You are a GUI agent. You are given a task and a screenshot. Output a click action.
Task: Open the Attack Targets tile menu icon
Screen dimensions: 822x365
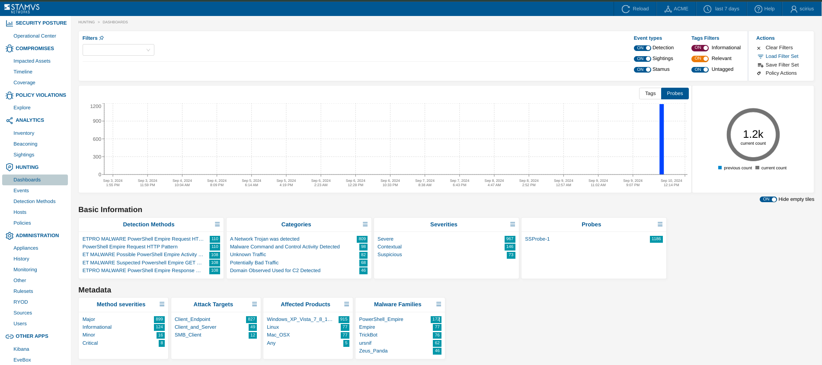[x=254, y=304]
